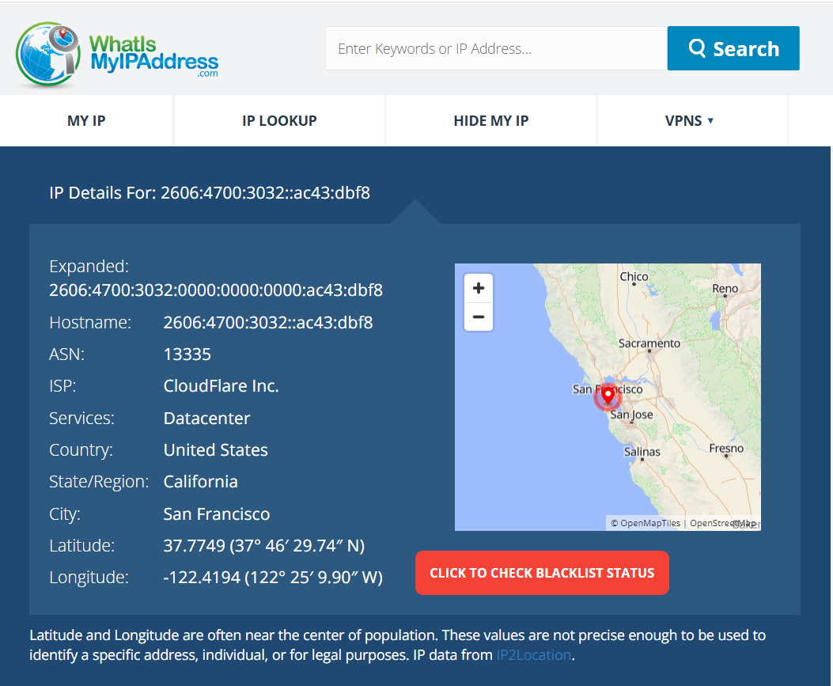Click the map zoom out minus button

(x=478, y=316)
